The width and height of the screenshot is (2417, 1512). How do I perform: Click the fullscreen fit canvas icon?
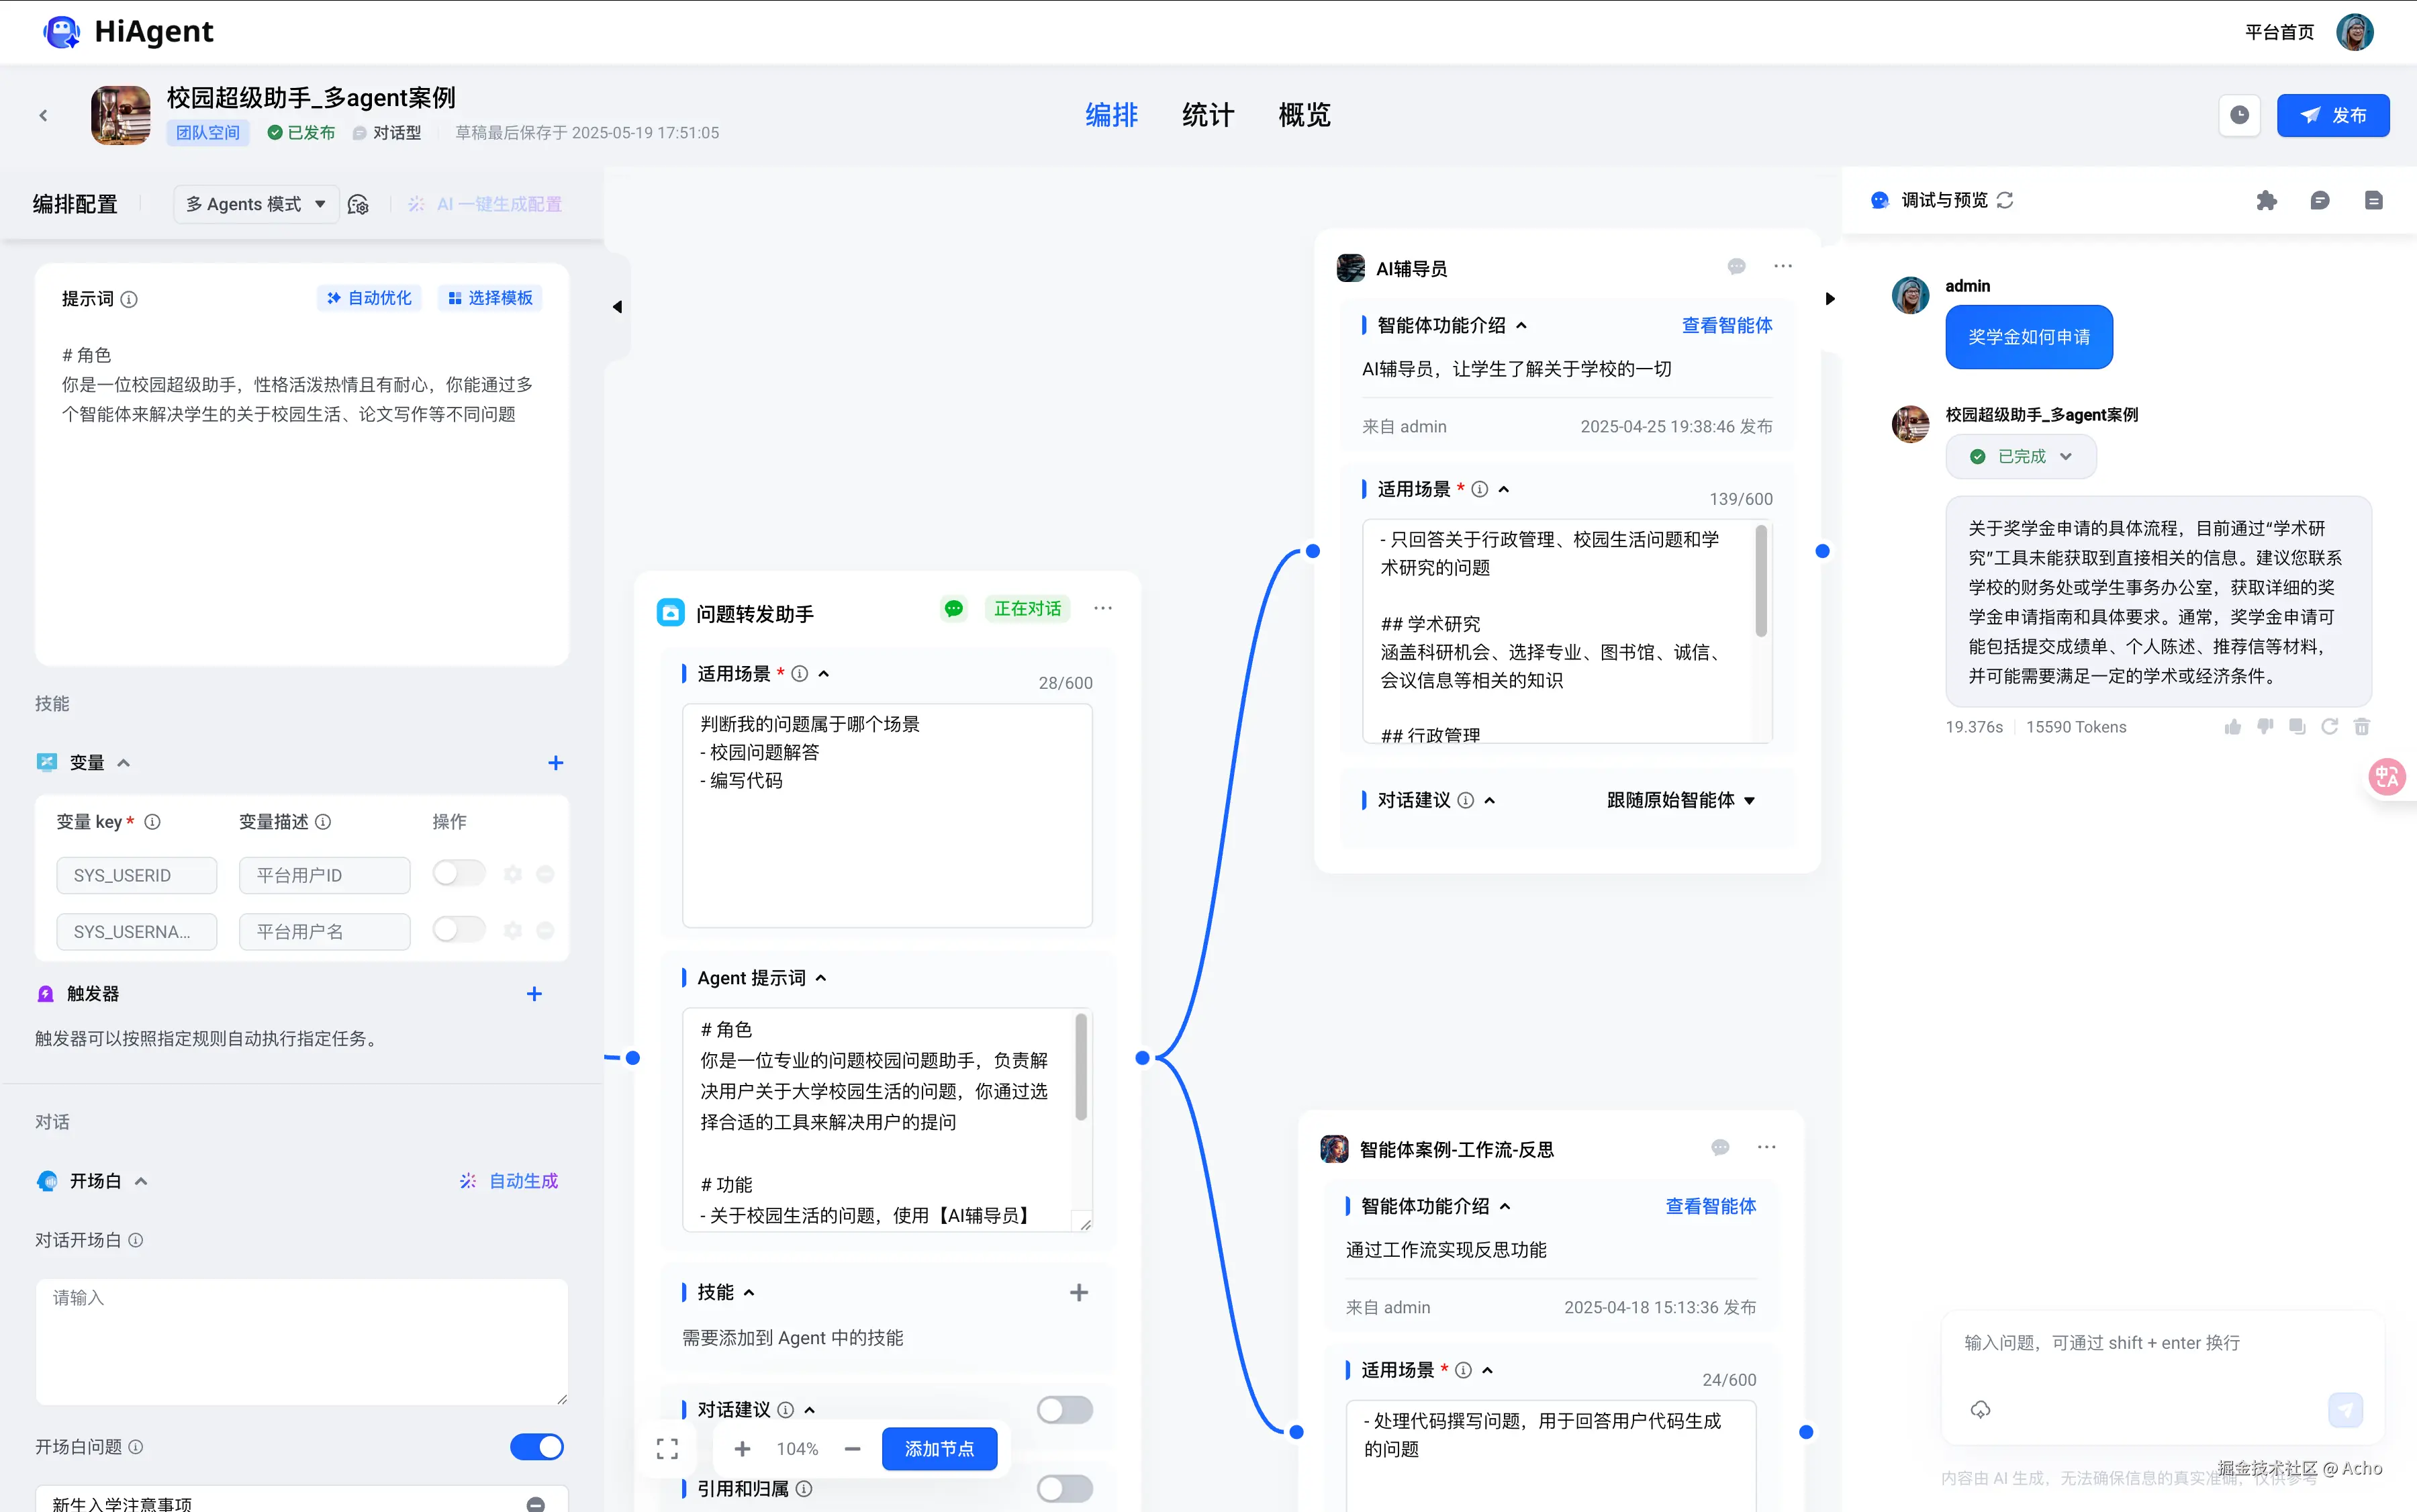(x=667, y=1449)
